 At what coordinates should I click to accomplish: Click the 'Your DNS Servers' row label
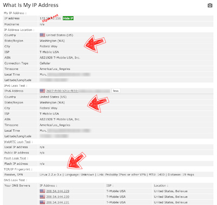[17, 185]
